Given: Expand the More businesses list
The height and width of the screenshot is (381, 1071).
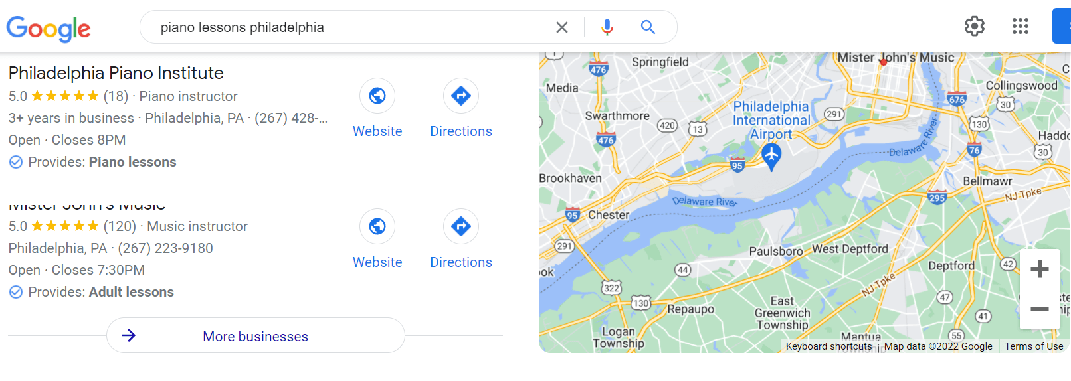Looking at the screenshot, I should 256,335.
